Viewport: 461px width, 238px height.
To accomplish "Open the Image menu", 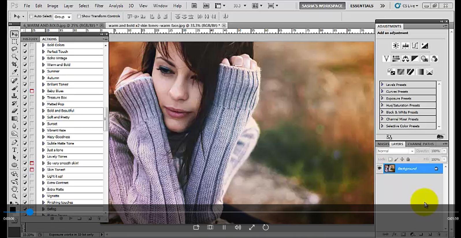I will click(53, 6).
